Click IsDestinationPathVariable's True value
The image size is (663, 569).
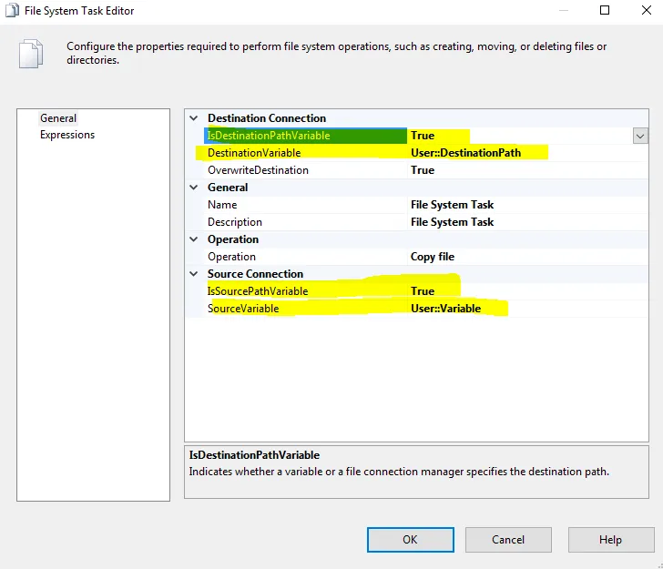tap(423, 136)
